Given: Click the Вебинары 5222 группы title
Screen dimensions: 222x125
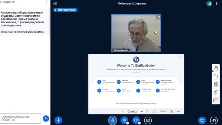Looking at the screenshot, I should coord(132,3).
